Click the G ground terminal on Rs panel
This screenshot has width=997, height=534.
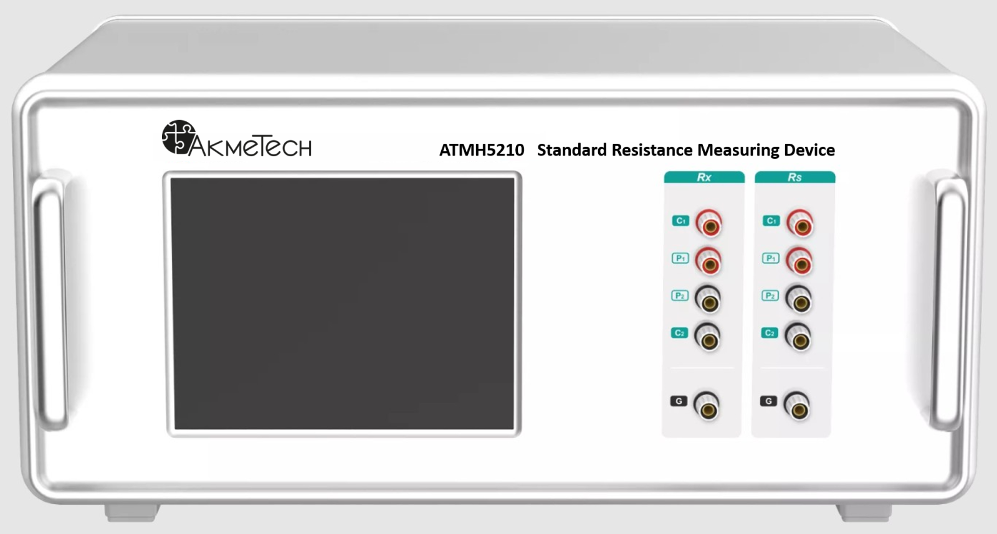pyautogui.click(x=797, y=406)
